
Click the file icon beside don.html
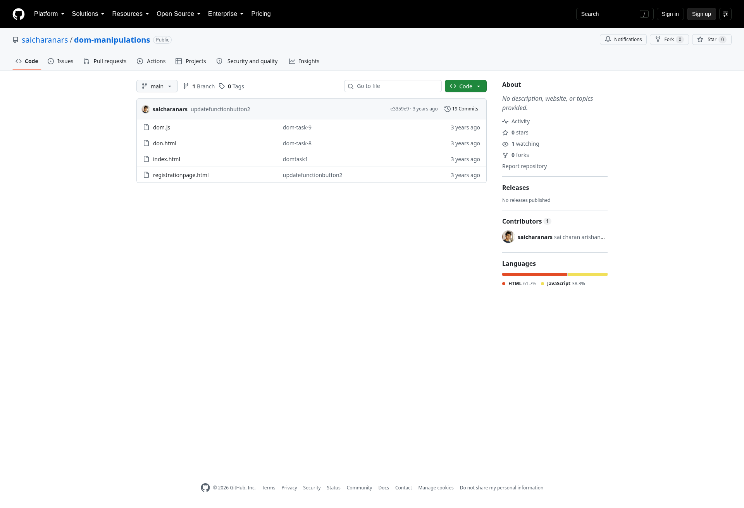pyautogui.click(x=146, y=143)
